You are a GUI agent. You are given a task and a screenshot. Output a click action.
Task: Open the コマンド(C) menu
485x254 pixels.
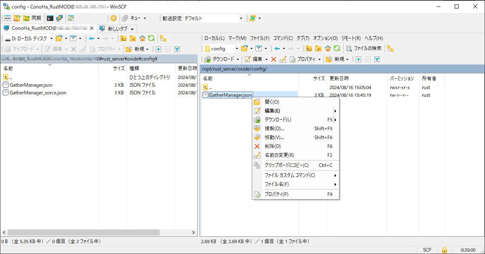pyautogui.click(x=283, y=38)
